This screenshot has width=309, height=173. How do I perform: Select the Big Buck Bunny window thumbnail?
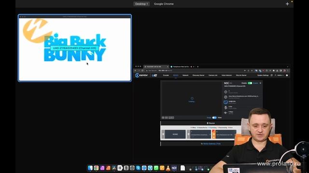pos(75,48)
